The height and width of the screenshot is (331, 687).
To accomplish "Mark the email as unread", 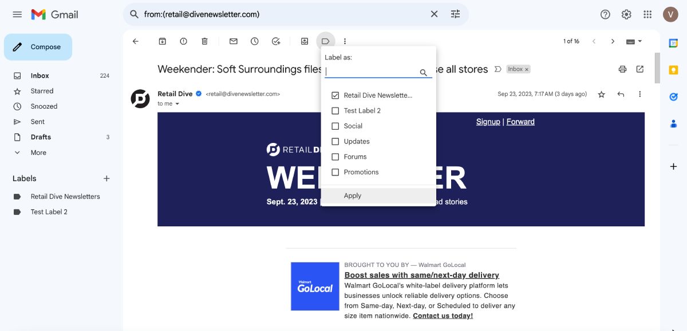I will (233, 41).
